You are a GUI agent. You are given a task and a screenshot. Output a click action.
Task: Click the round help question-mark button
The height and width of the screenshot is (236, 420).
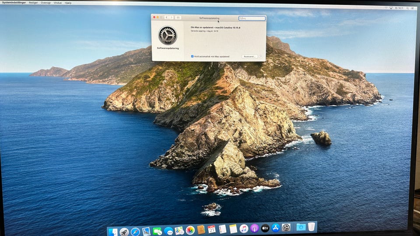261,56
